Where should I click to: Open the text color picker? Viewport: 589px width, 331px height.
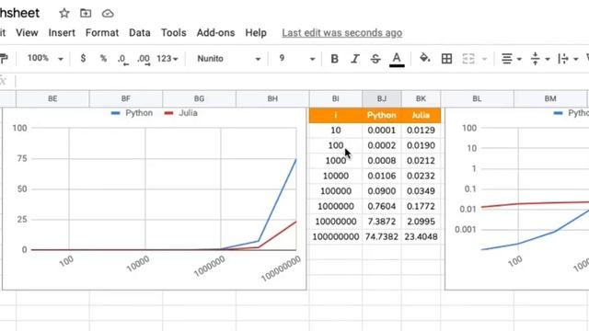coord(397,59)
